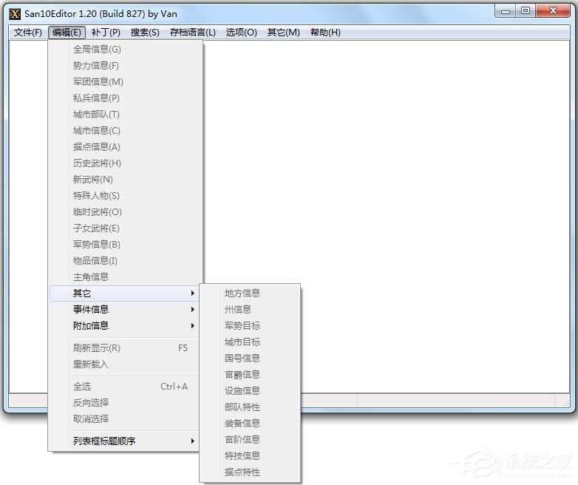Click the 其它 submenu item in Edit menu
Image resolution: width=578 pixels, height=485 pixels.
pyautogui.click(x=126, y=294)
